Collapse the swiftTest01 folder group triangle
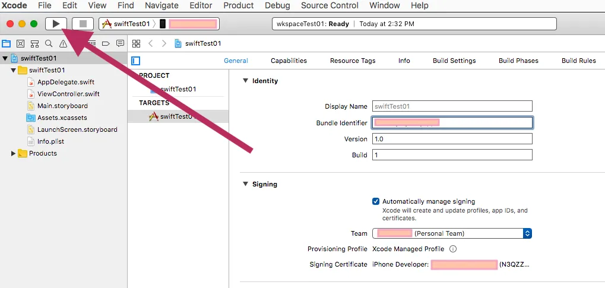 point(14,71)
